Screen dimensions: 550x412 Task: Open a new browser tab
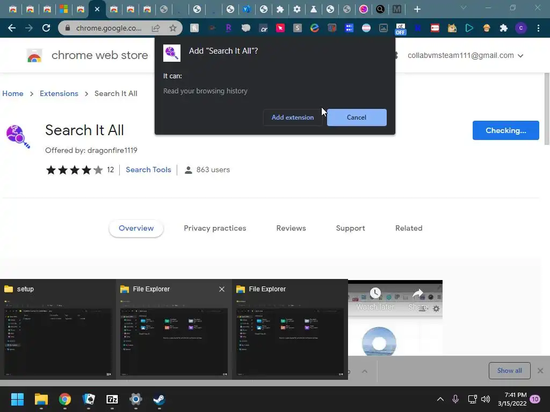(417, 10)
